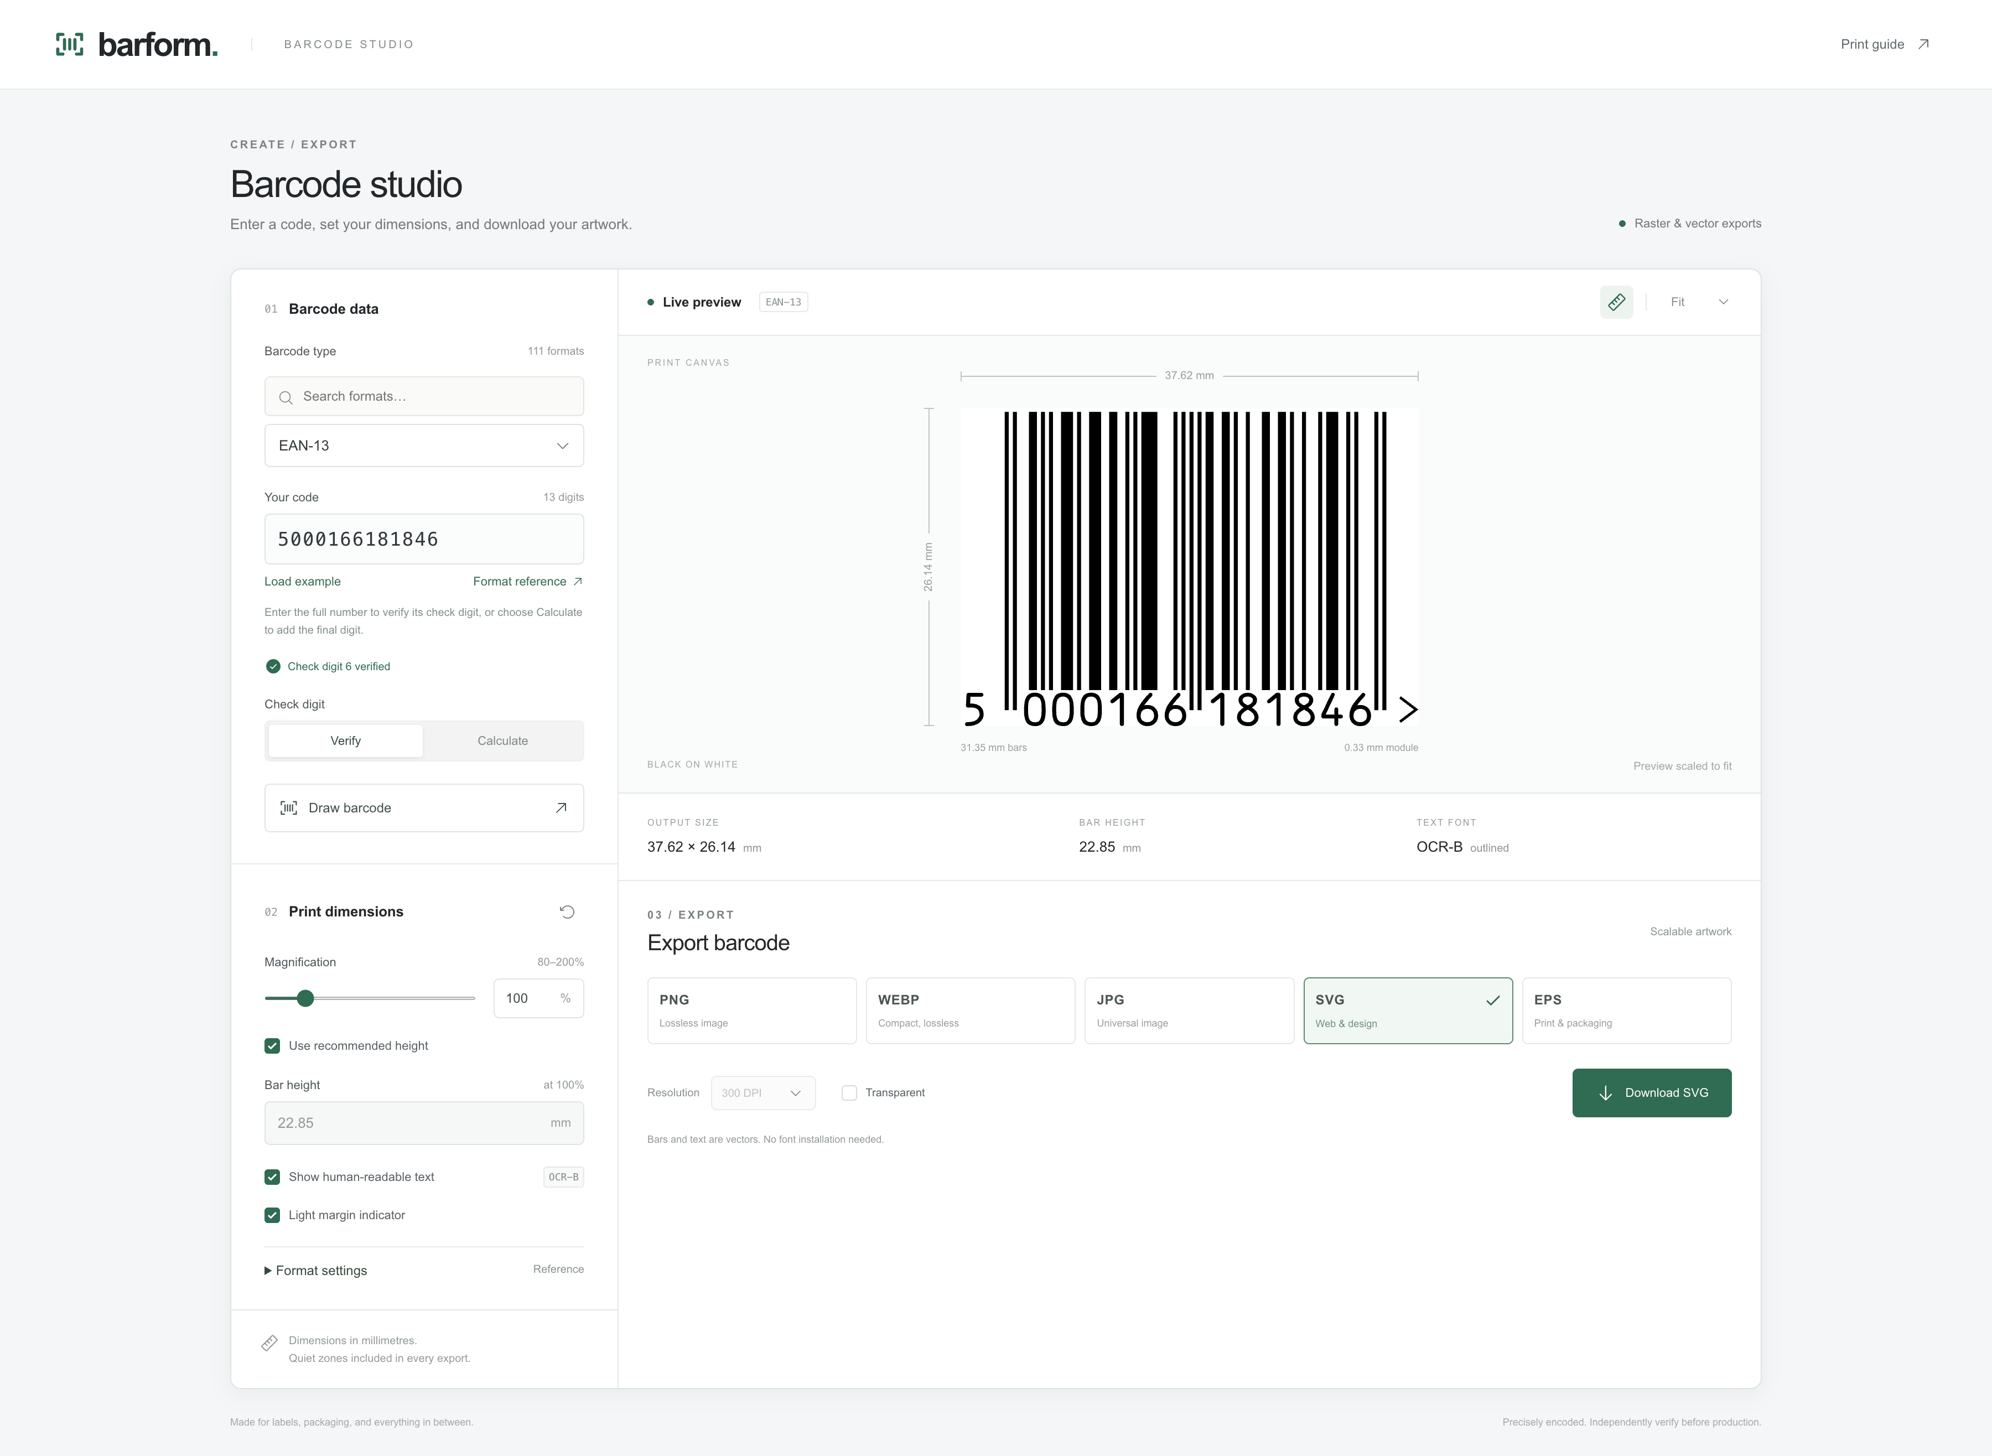Click the 'BARCODE STUDIO' header label
The image size is (1992, 1456).
pyautogui.click(x=349, y=44)
